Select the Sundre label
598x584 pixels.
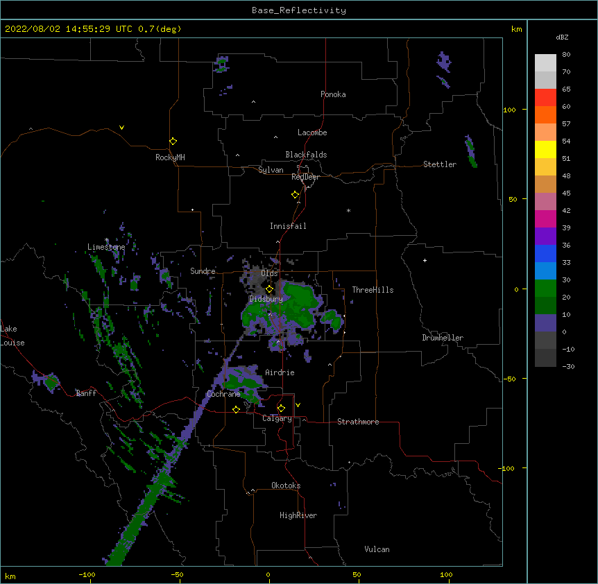point(203,271)
